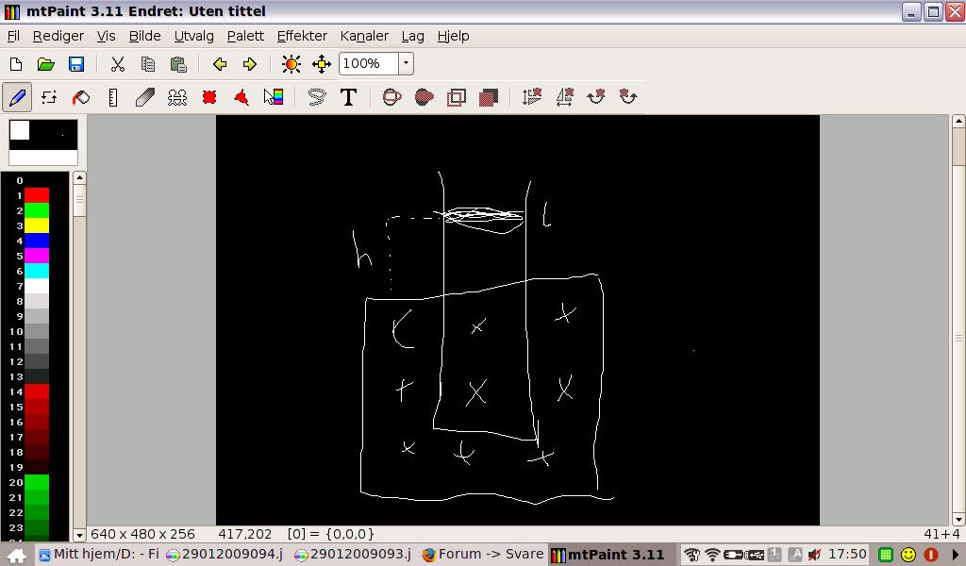Flip selection horizontally icon

564,97
